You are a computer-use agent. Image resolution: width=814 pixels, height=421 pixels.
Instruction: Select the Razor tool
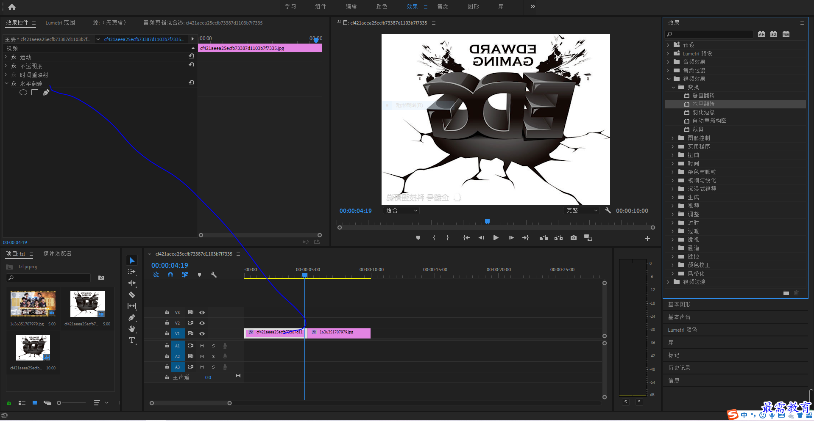tap(132, 294)
